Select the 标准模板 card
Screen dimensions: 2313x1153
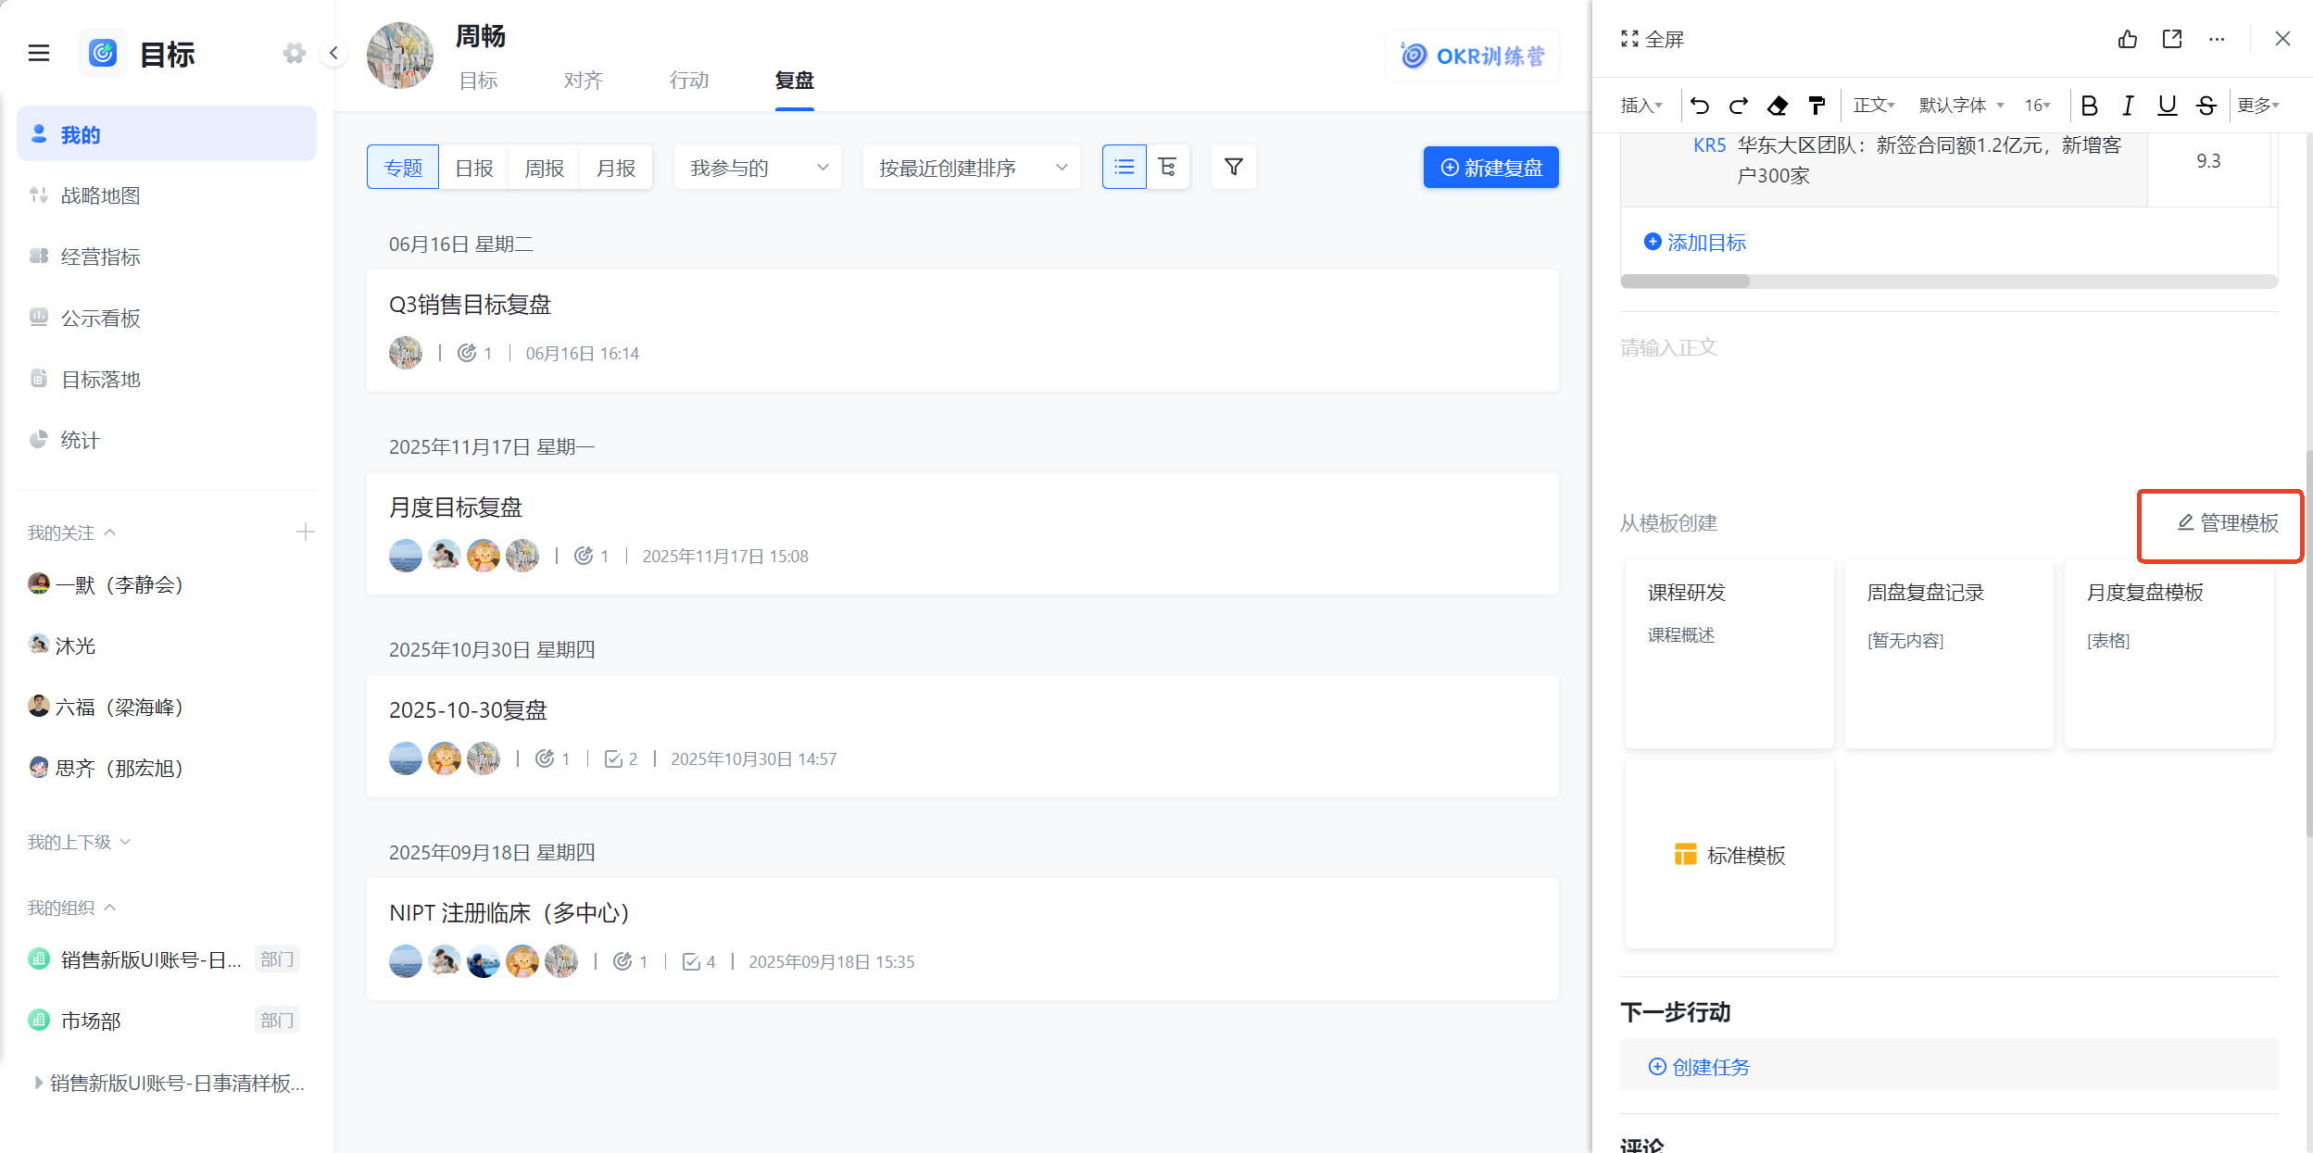pos(1729,855)
